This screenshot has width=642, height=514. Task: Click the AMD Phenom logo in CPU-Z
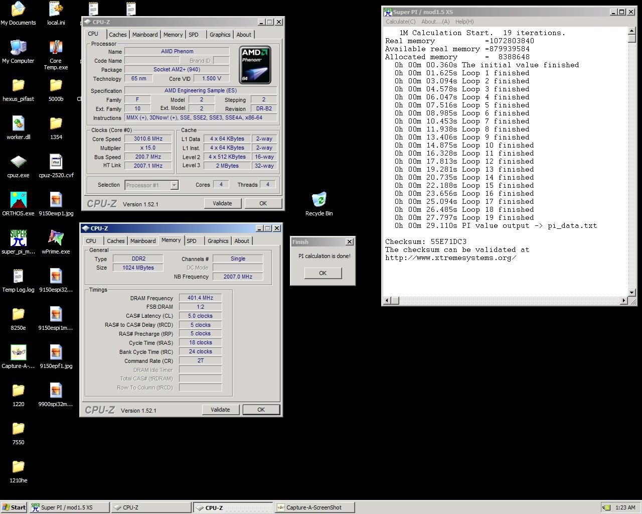[255, 65]
